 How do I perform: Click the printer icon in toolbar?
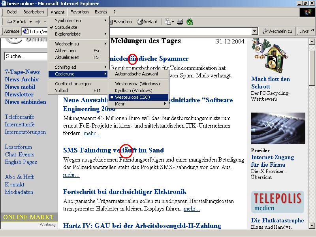click(180, 22)
